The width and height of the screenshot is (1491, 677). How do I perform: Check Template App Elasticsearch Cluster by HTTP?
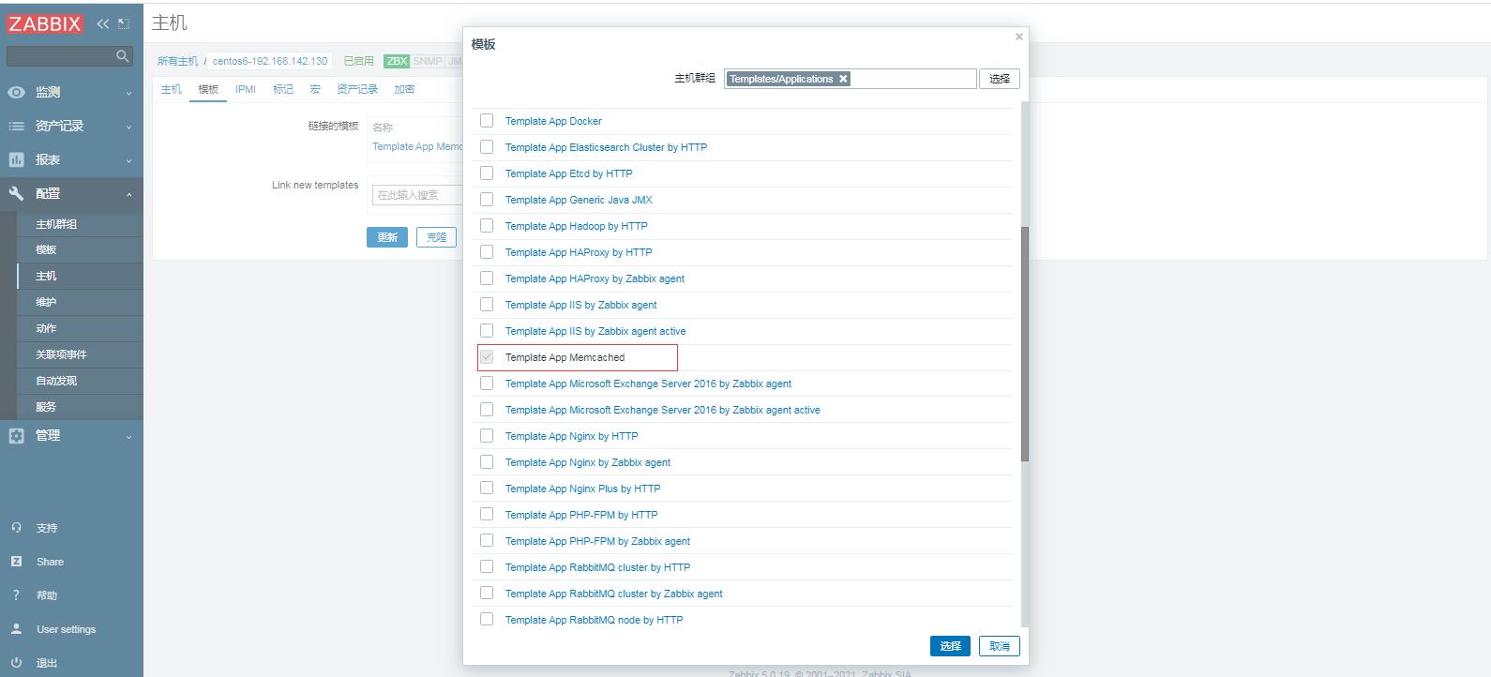point(487,146)
